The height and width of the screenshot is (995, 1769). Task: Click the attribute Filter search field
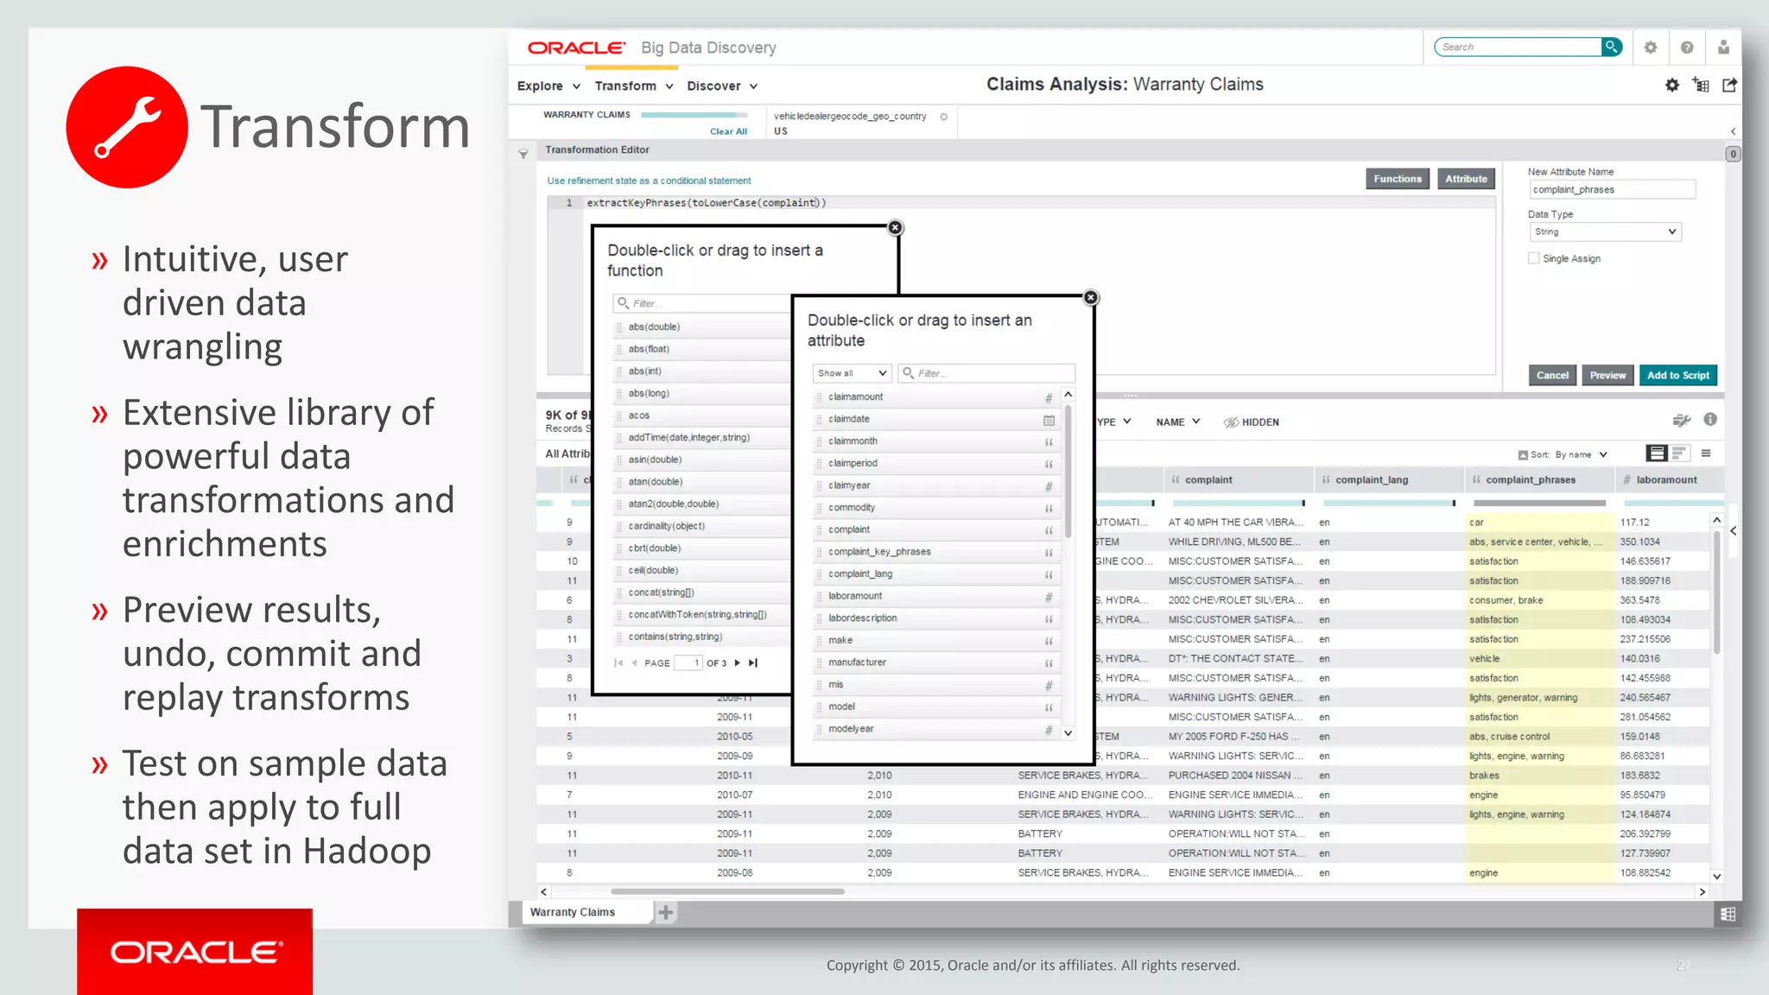coord(986,373)
